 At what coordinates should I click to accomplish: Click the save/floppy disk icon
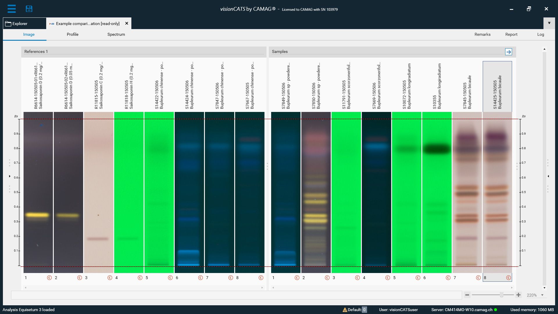pos(29,8)
